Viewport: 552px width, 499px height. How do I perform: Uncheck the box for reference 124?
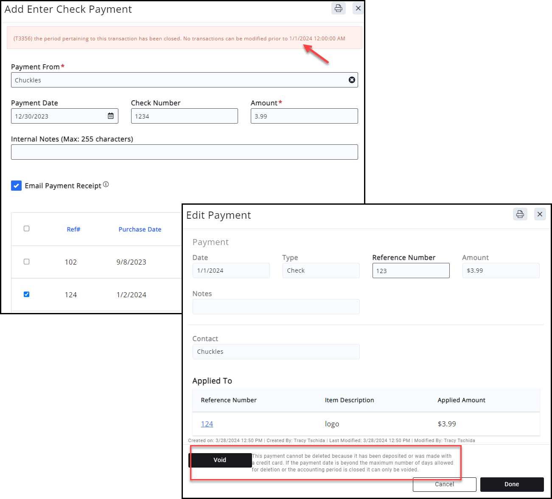27,294
